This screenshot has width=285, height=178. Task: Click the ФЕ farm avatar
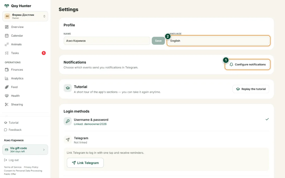(x=7, y=16)
